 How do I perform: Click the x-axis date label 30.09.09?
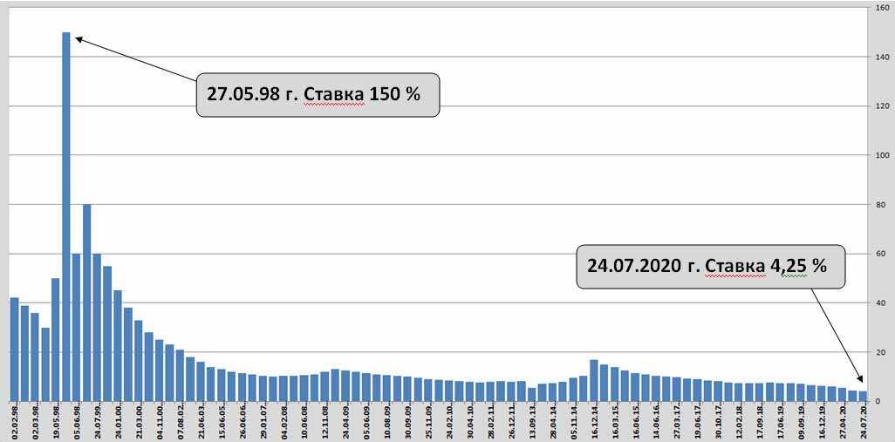click(x=407, y=421)
